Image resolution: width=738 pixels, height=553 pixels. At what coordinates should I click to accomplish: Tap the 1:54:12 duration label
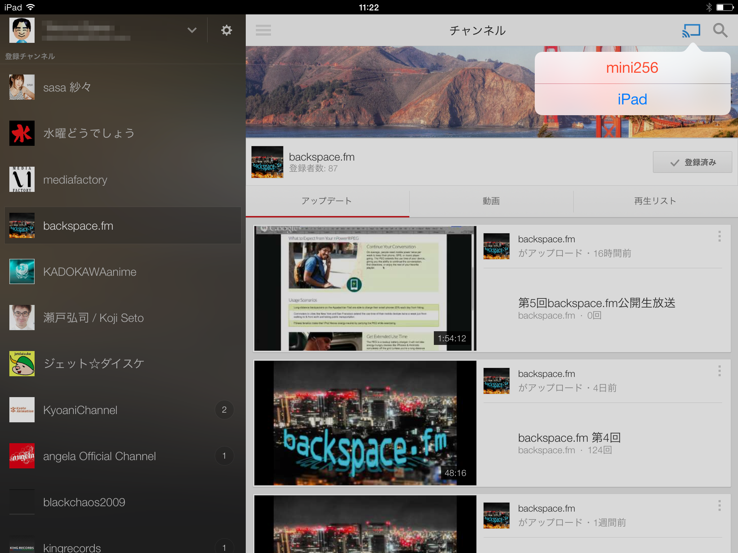(452, 338)
